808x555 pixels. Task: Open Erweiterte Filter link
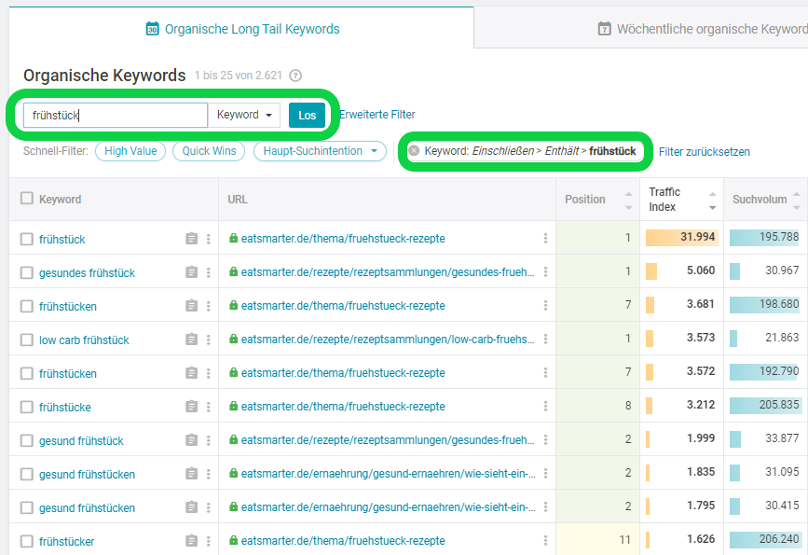[x=377, y=115]
